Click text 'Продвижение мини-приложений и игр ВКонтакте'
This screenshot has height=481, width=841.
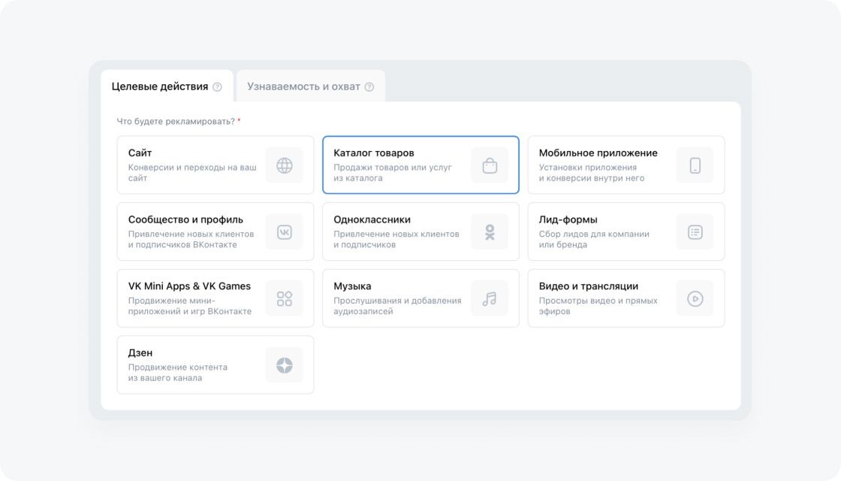pos(189,305)
